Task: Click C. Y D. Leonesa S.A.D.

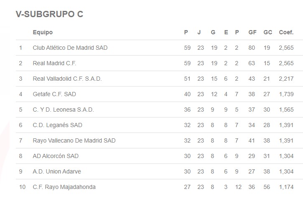Action: point(63,110)
